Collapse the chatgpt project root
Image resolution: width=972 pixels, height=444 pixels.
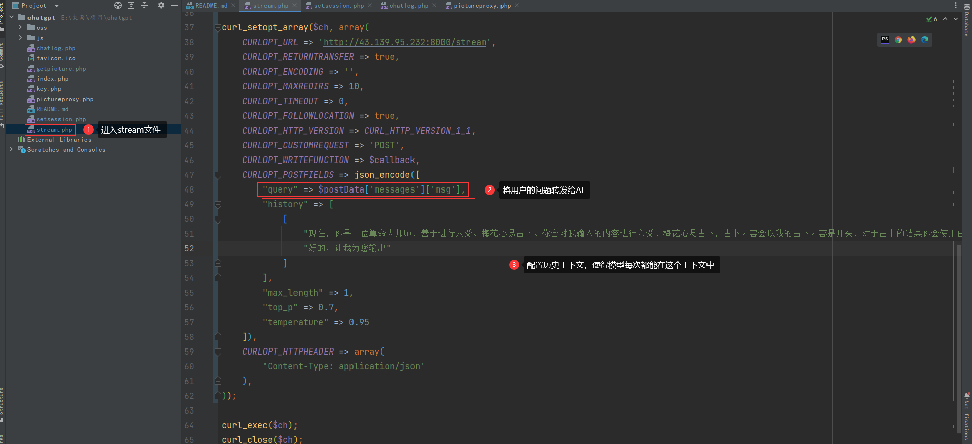point(12,17)
